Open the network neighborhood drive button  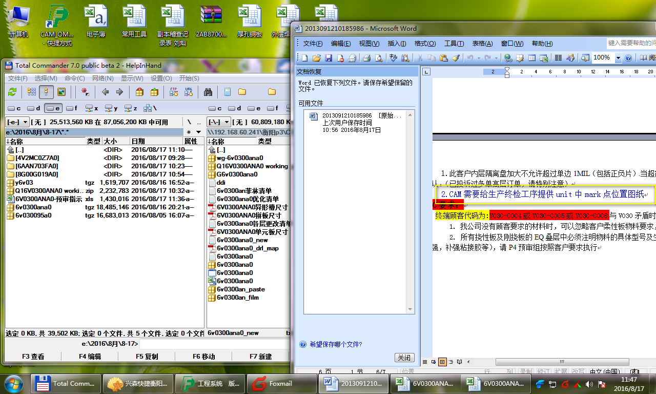click(x=150, y=108)
